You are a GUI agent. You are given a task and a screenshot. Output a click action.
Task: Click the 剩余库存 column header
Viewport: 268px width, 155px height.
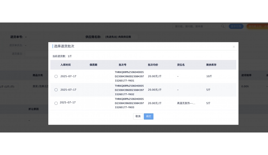[211, 65]
